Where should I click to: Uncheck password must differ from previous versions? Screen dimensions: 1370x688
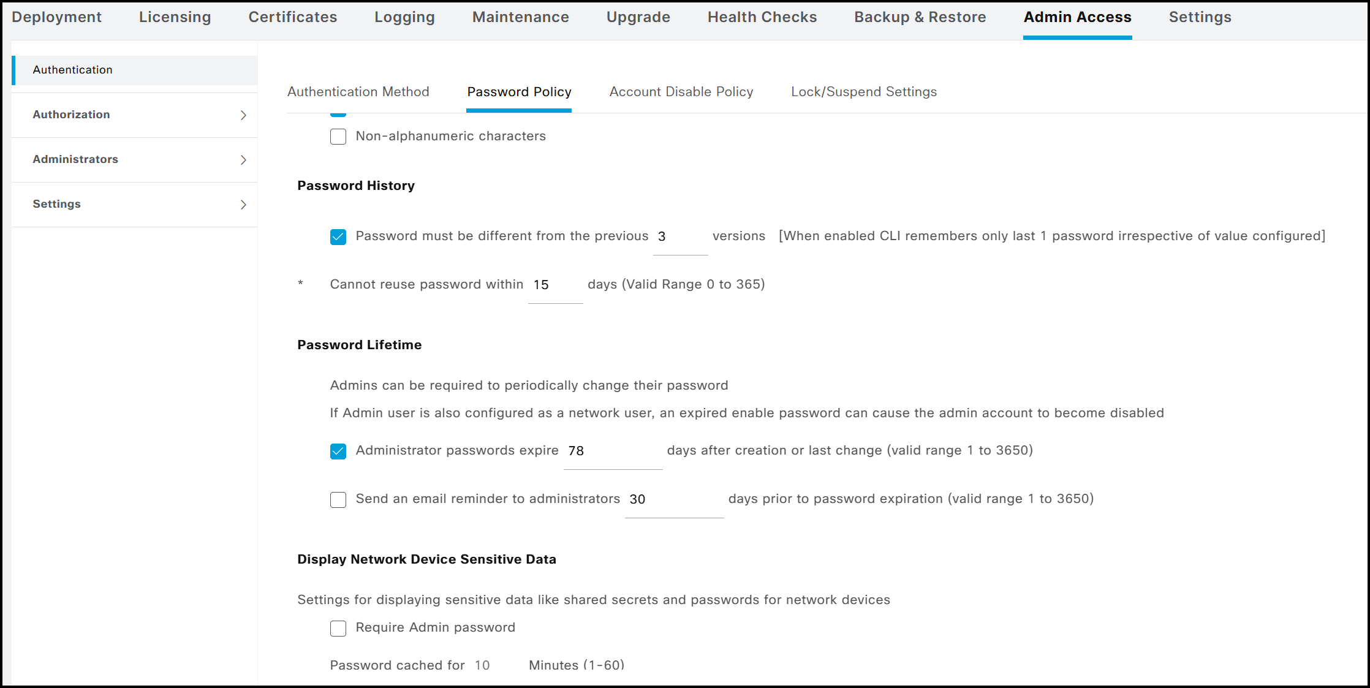338,237
